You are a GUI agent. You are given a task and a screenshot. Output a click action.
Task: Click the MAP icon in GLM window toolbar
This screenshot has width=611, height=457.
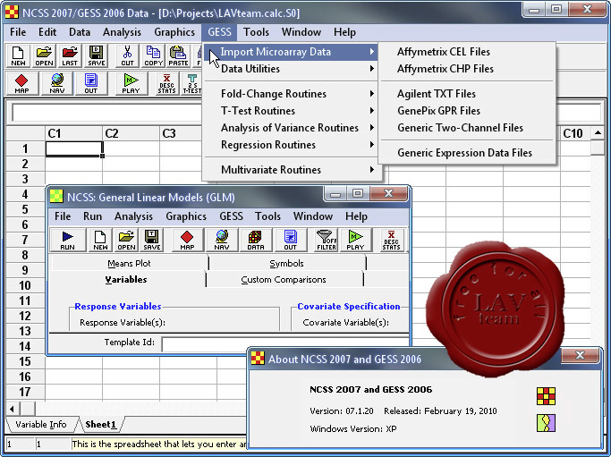coord(187,240)
